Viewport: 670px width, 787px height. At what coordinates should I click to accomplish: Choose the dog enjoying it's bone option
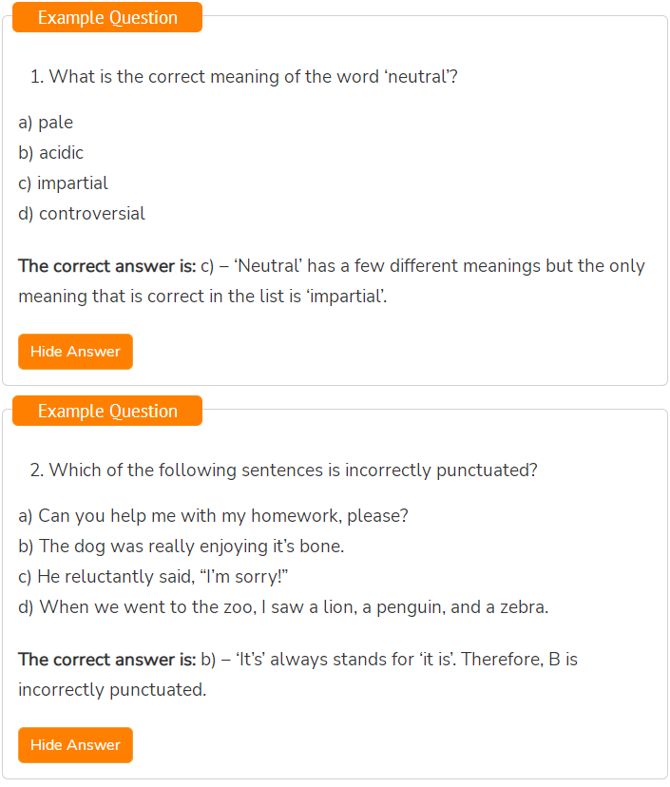coord(182,547)
